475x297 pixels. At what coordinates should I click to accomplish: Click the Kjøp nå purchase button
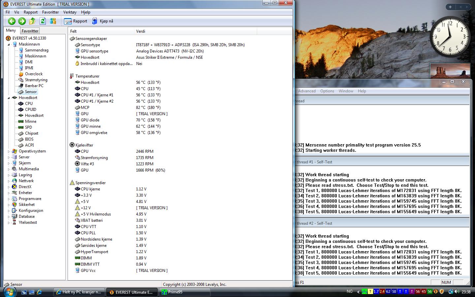point(103,21)
